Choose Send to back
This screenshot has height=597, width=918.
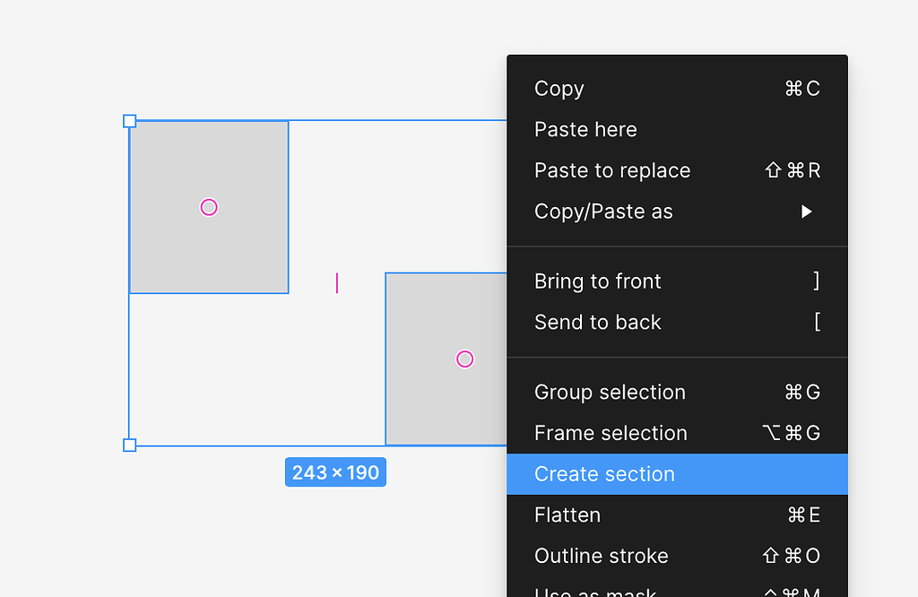(x=598, y=323)
